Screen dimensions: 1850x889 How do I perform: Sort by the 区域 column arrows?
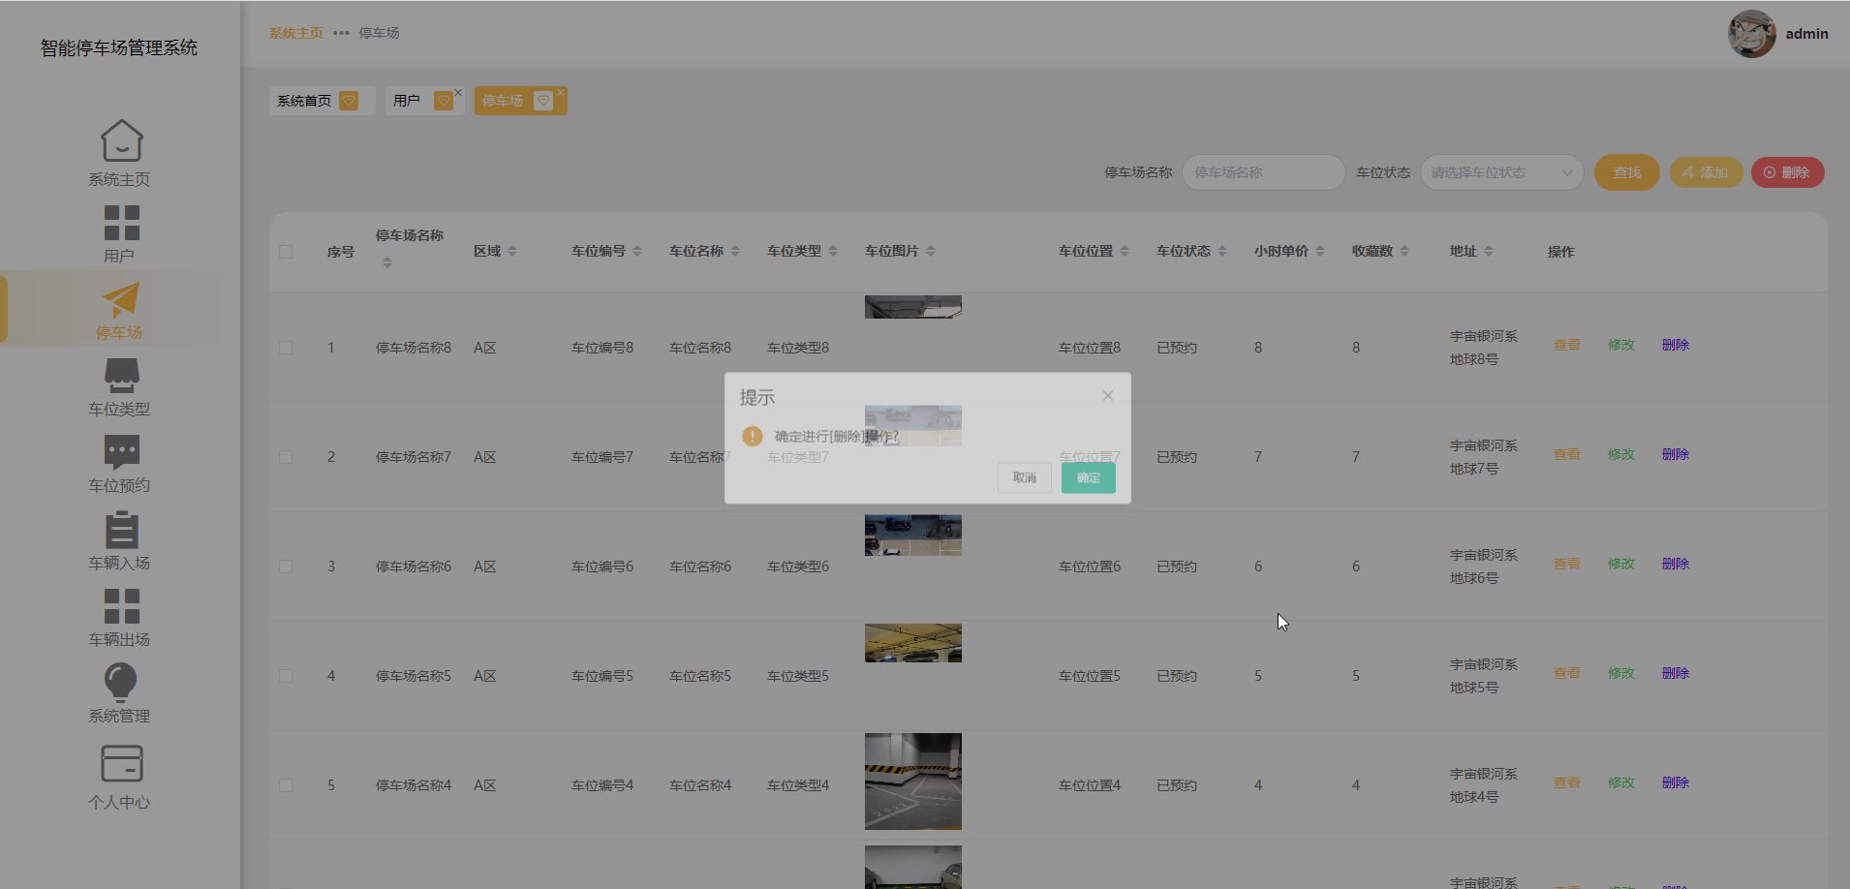coord(512,251)
